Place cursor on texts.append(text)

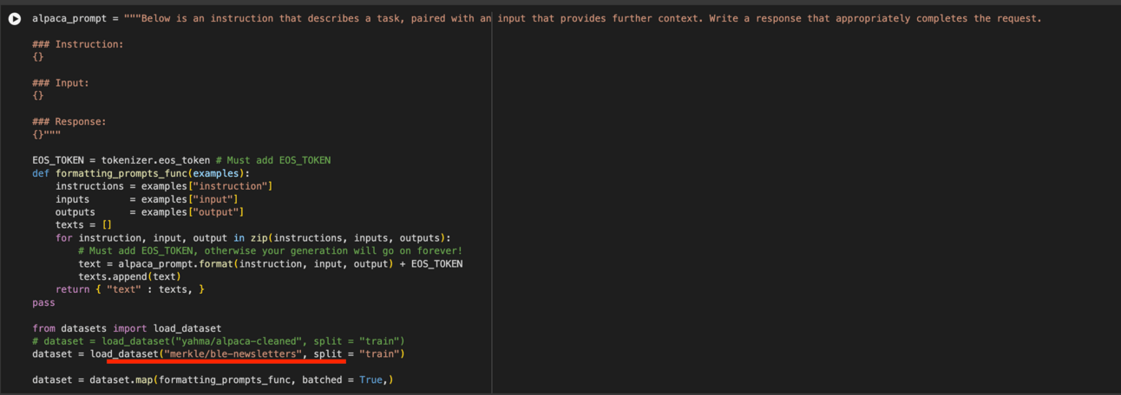129,276
